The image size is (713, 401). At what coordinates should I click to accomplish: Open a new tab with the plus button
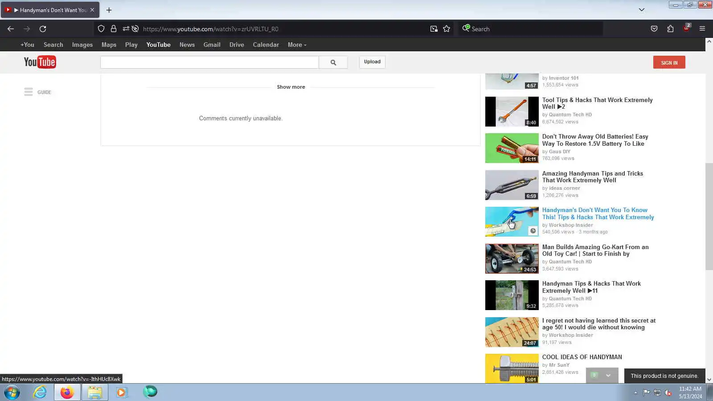pyautogui.click(x=109, y=10)
